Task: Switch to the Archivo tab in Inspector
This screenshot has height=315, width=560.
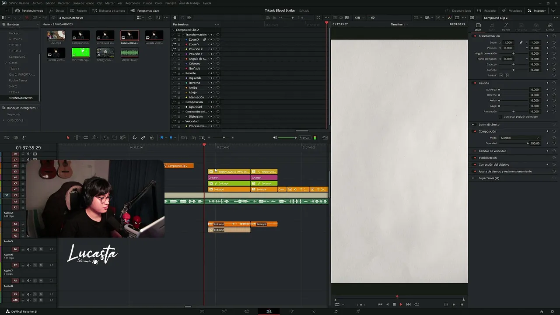Action: tap(550, 27)
